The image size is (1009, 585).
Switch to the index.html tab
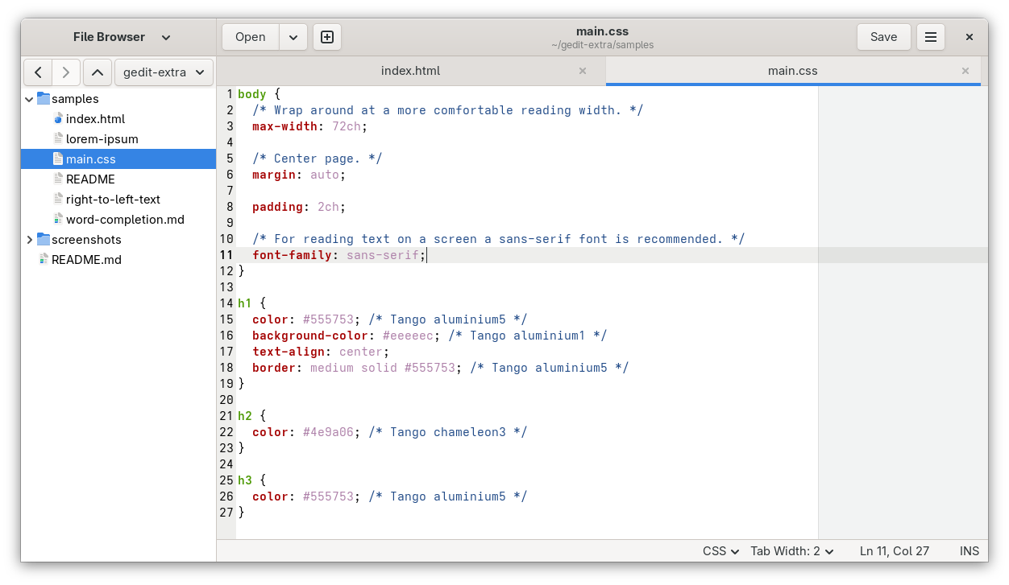410,71
